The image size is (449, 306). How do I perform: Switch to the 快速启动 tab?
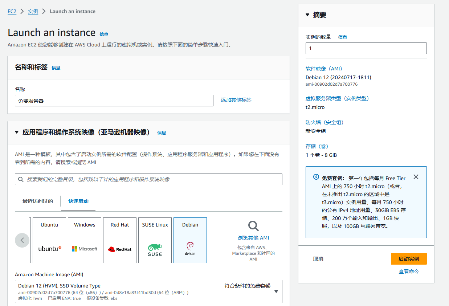pos(78,201)
